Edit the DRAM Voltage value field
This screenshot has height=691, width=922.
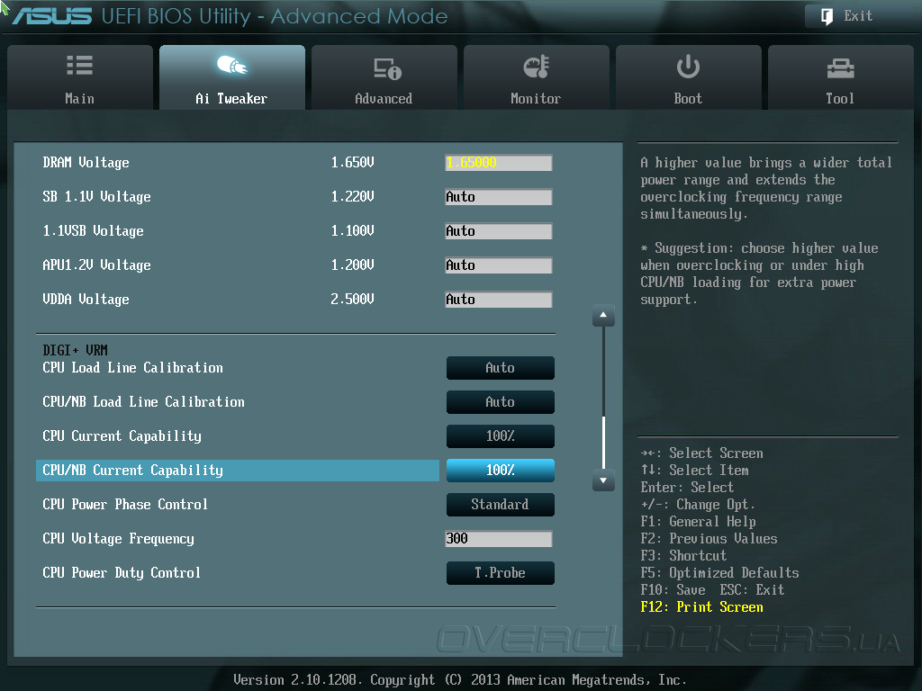coord(499,163)
